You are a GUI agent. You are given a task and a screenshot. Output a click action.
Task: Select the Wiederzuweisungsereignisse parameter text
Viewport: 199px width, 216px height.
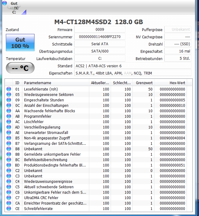(x=48, y=181)
